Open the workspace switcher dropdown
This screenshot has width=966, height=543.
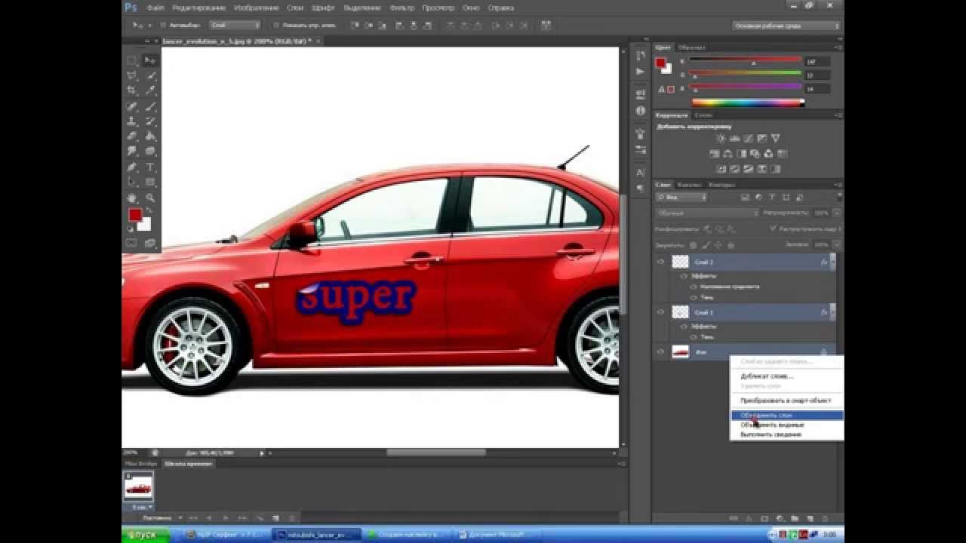pyautogui.click(x=786, y=26)
